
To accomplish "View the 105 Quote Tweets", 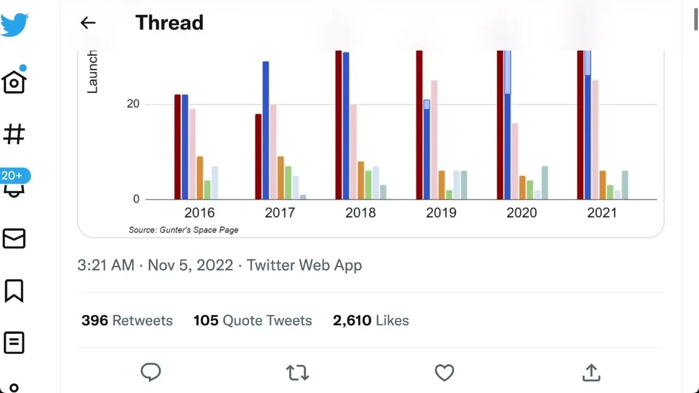I will tap(253, 320).
